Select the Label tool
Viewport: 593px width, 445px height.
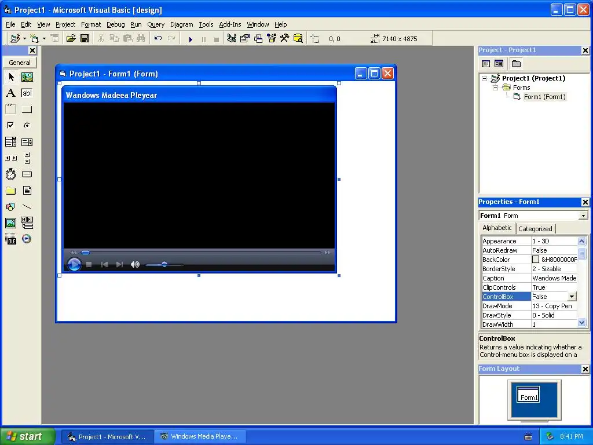click(11, 93)
